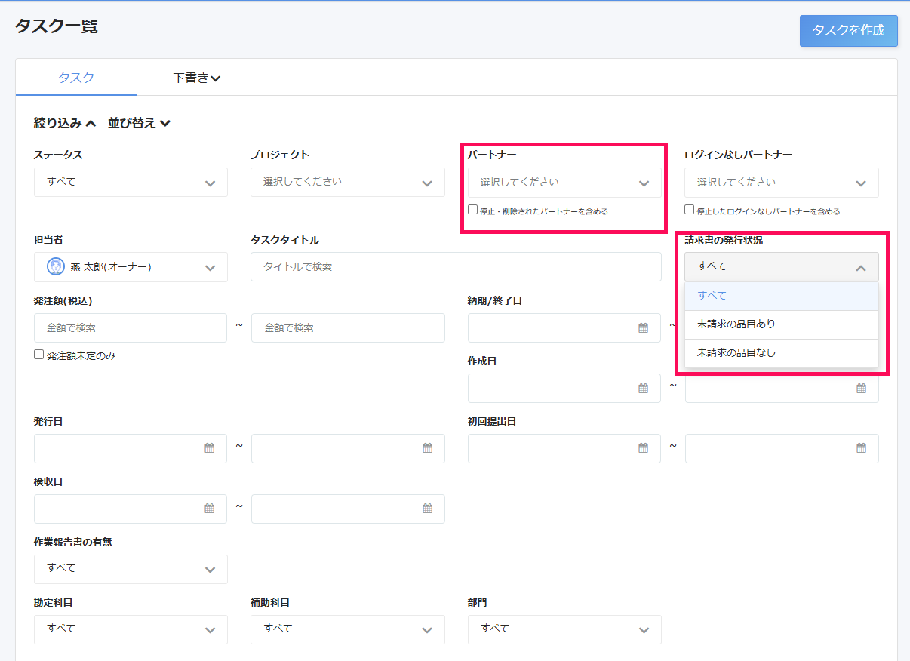Open calendar for 納期/終了日 start date
This screenshot has height=661, width=910.
point(644,327)
